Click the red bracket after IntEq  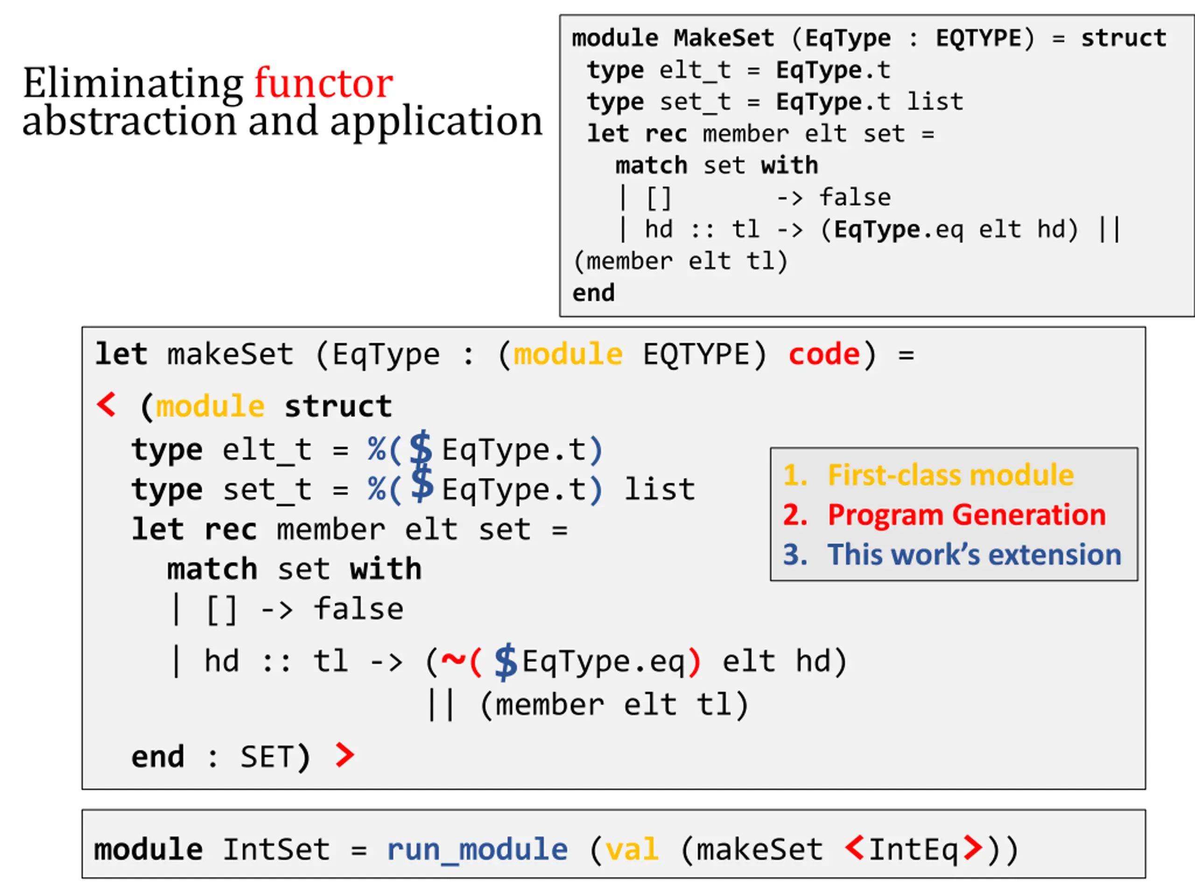[972, 847]
